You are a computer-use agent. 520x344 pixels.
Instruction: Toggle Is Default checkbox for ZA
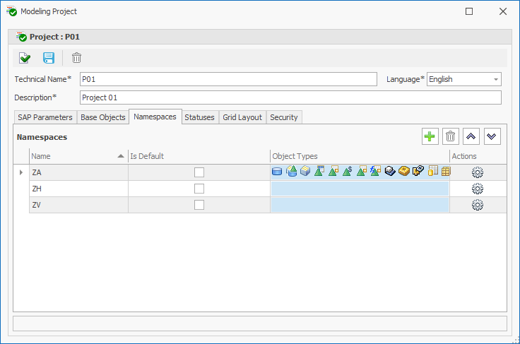[199, 172]
